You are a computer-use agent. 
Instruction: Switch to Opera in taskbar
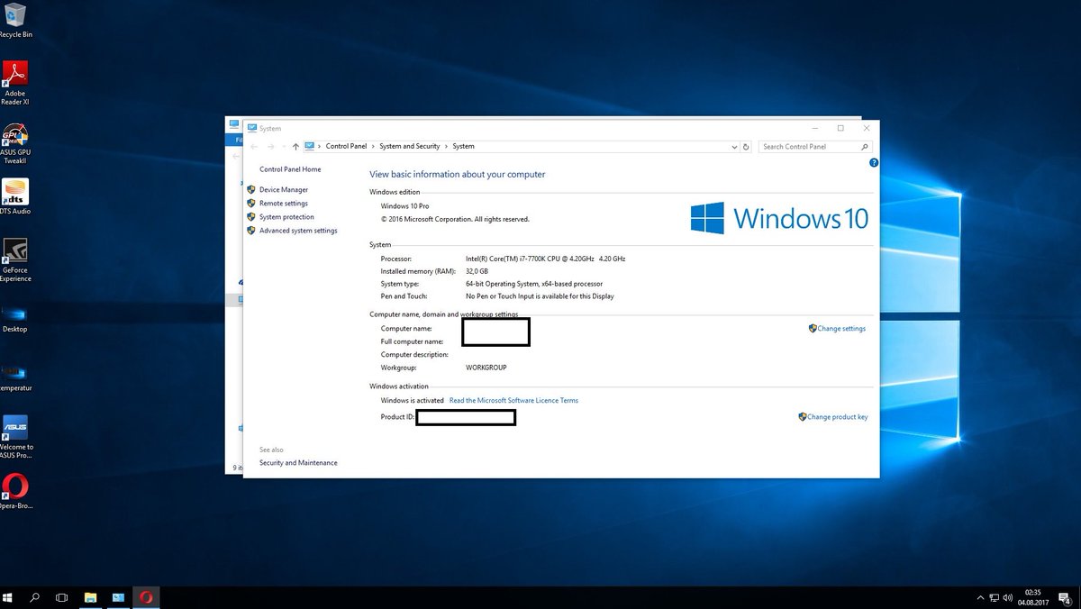[x=146, y=597]
